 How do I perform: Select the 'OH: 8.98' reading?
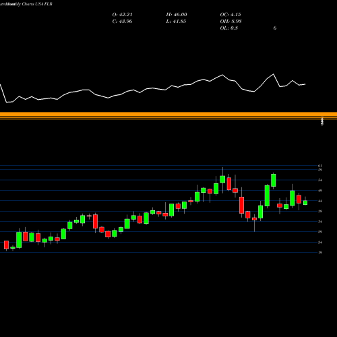(231, 22)
